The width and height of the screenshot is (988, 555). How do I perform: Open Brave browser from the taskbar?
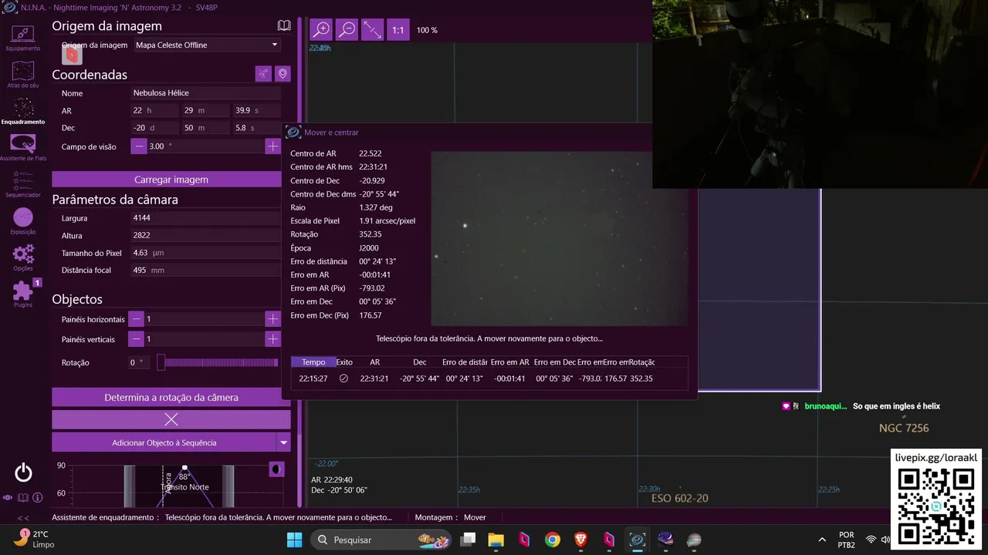pyautogui.click(x=580, y=540)
